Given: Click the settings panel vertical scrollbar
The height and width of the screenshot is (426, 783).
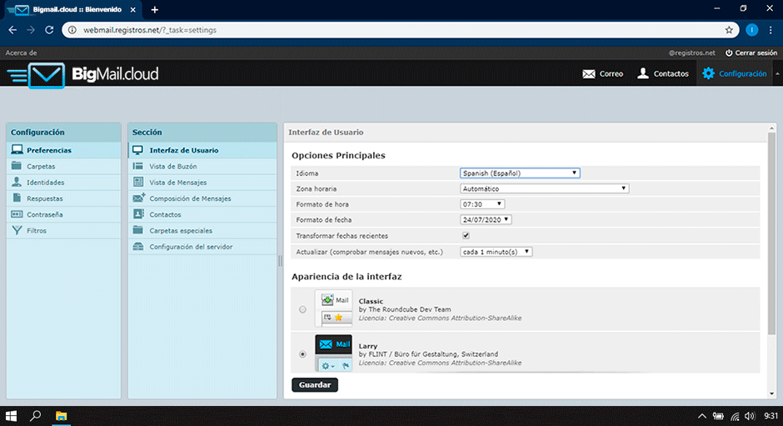Looking at the screenshot, I should [x=771, y=250].
